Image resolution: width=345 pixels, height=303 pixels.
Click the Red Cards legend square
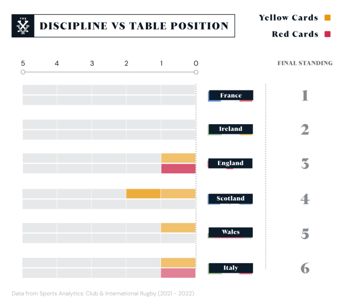click(327, 34)
